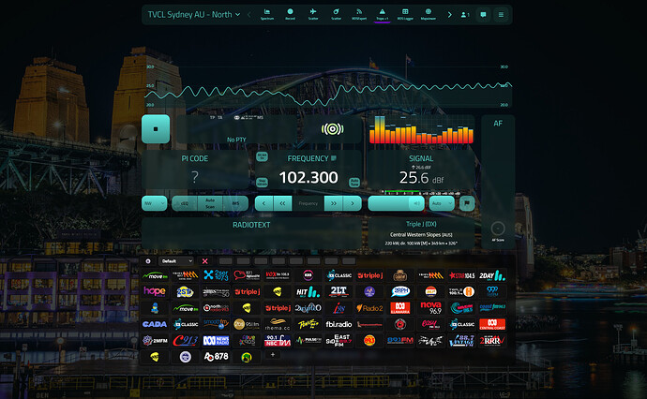Tune to the East Side FM logo
The height and width of the screenshot is (399, 647).
tap(339, 341)
